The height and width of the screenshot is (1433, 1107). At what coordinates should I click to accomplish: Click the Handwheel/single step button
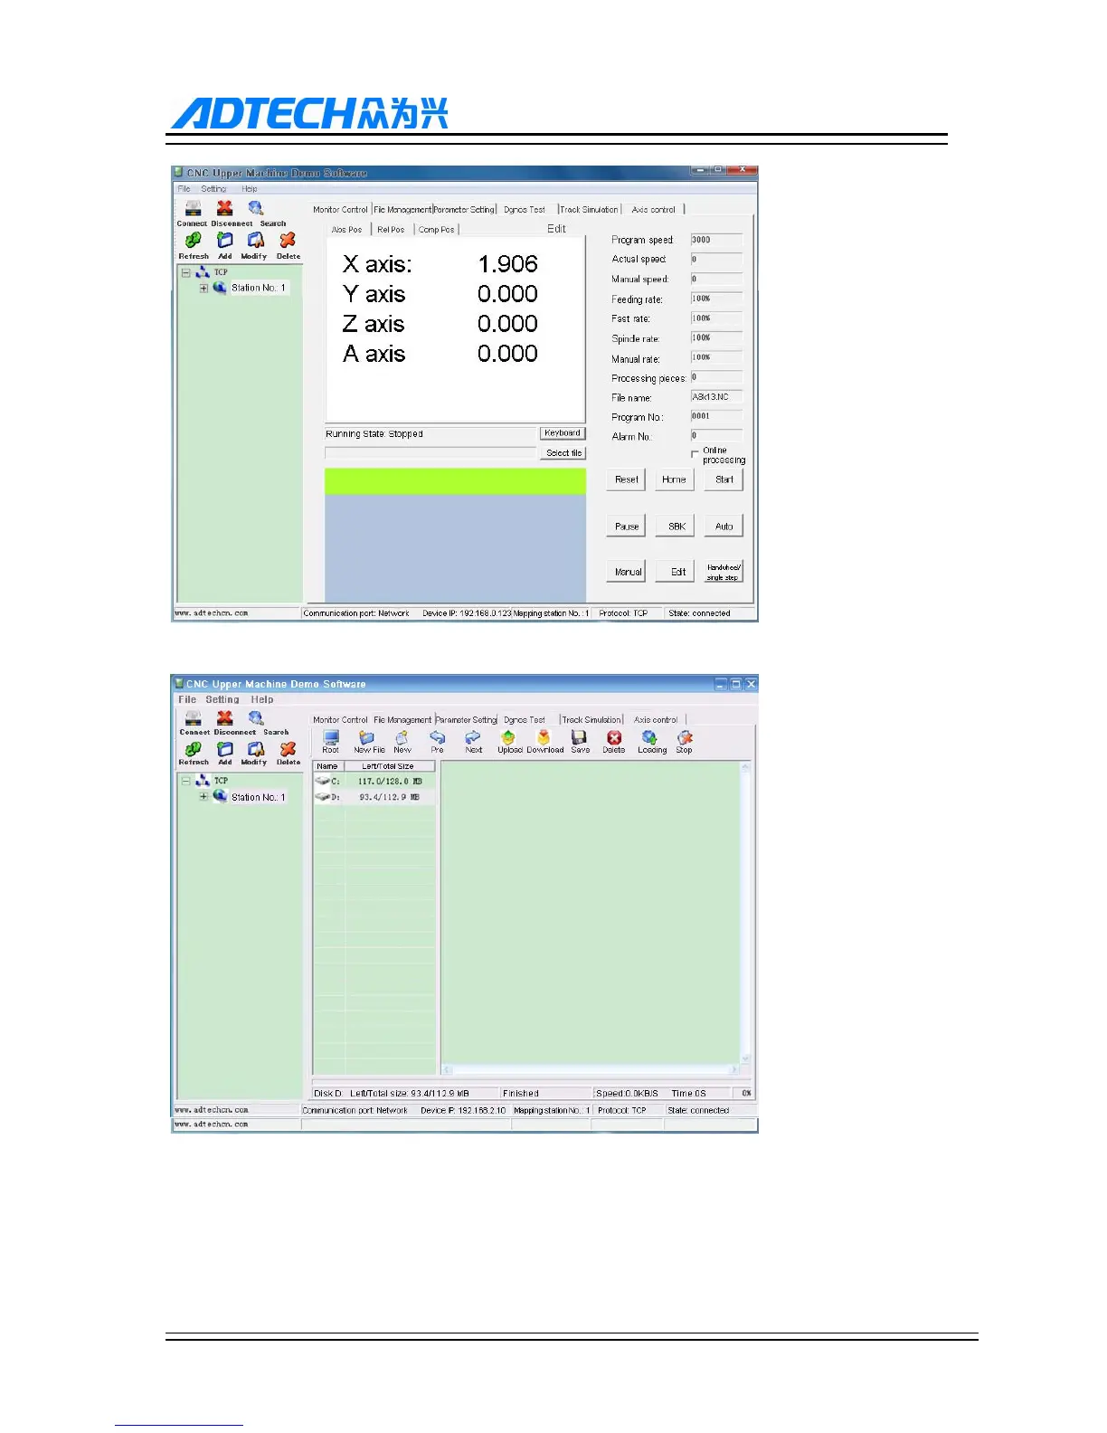tap(724, 572)
